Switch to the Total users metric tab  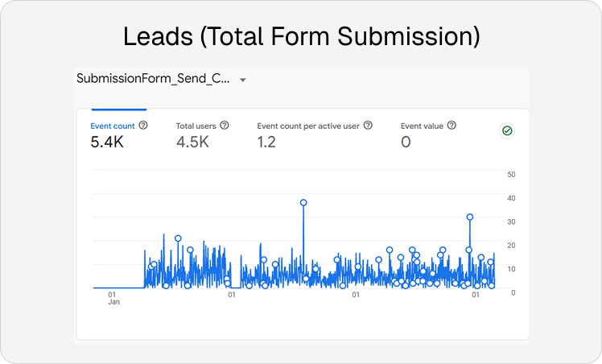tap(196, 126)
